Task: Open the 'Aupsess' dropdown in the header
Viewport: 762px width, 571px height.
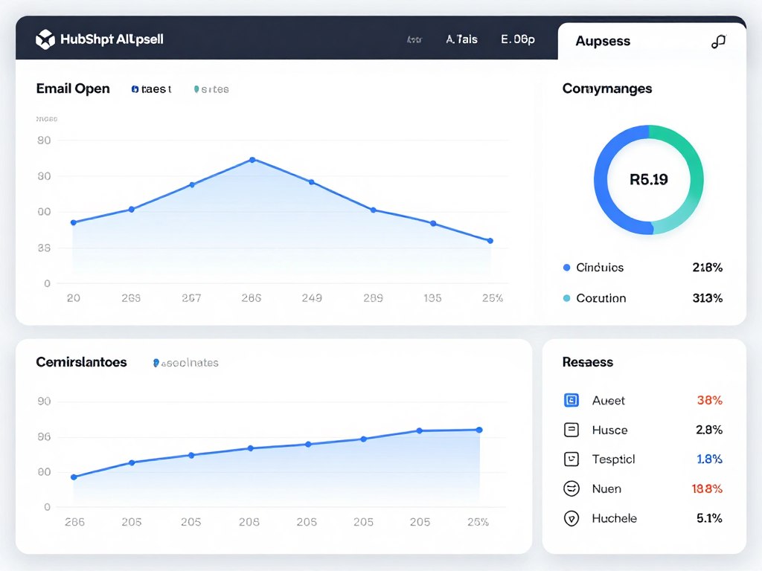Action: click(604, 42)
